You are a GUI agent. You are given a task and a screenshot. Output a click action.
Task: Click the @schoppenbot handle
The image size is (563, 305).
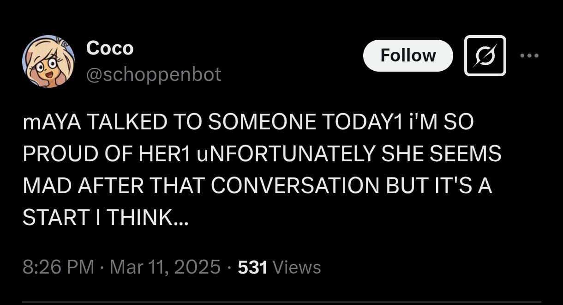click(154, 74)
